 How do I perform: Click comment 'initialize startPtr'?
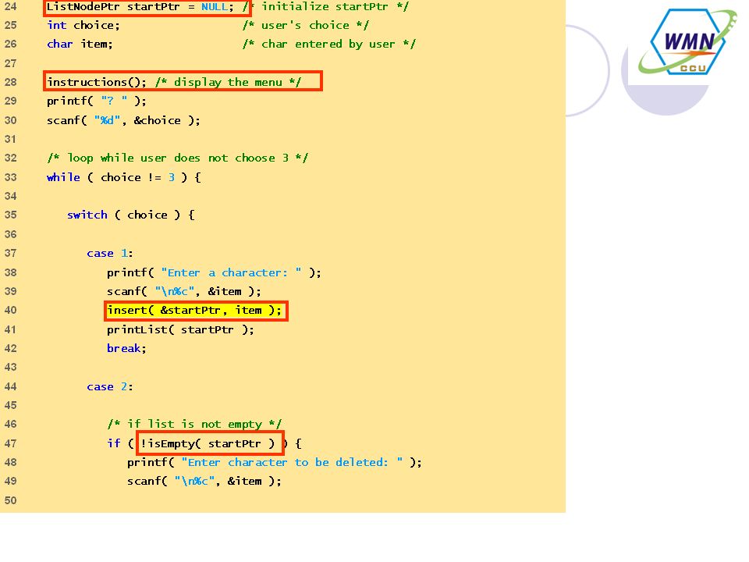coord(325,7)
